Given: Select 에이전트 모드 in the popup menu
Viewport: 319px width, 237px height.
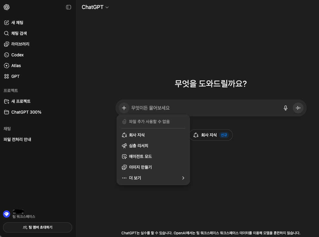Looking at the screenshot, I should click(153, 157).
